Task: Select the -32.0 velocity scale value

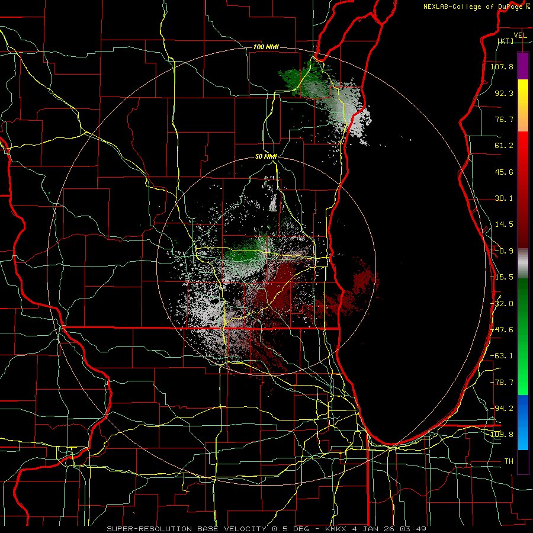Action: pyautogui.click(x=502, y=304)
